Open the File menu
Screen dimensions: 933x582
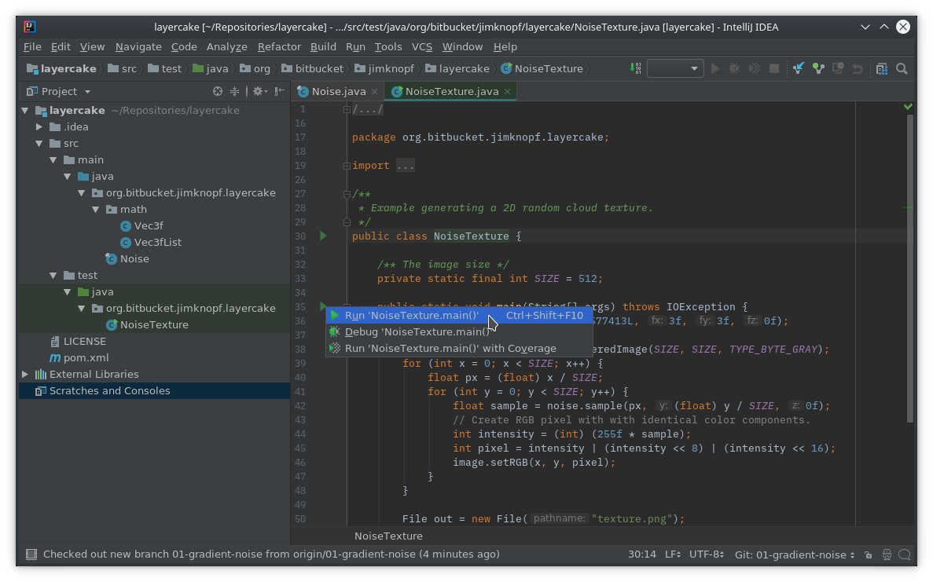(x=32, y=46)
